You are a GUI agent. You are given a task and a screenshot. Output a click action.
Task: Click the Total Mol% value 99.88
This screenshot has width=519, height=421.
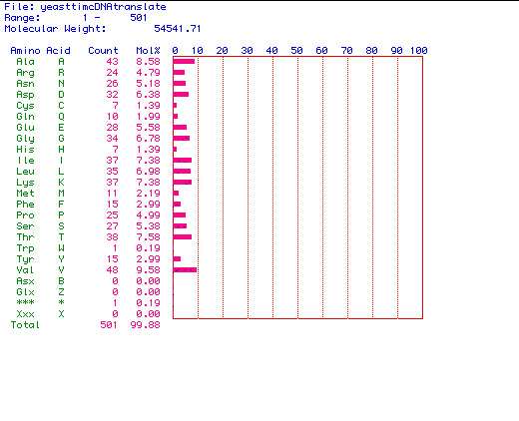click(x=145, y=325)
